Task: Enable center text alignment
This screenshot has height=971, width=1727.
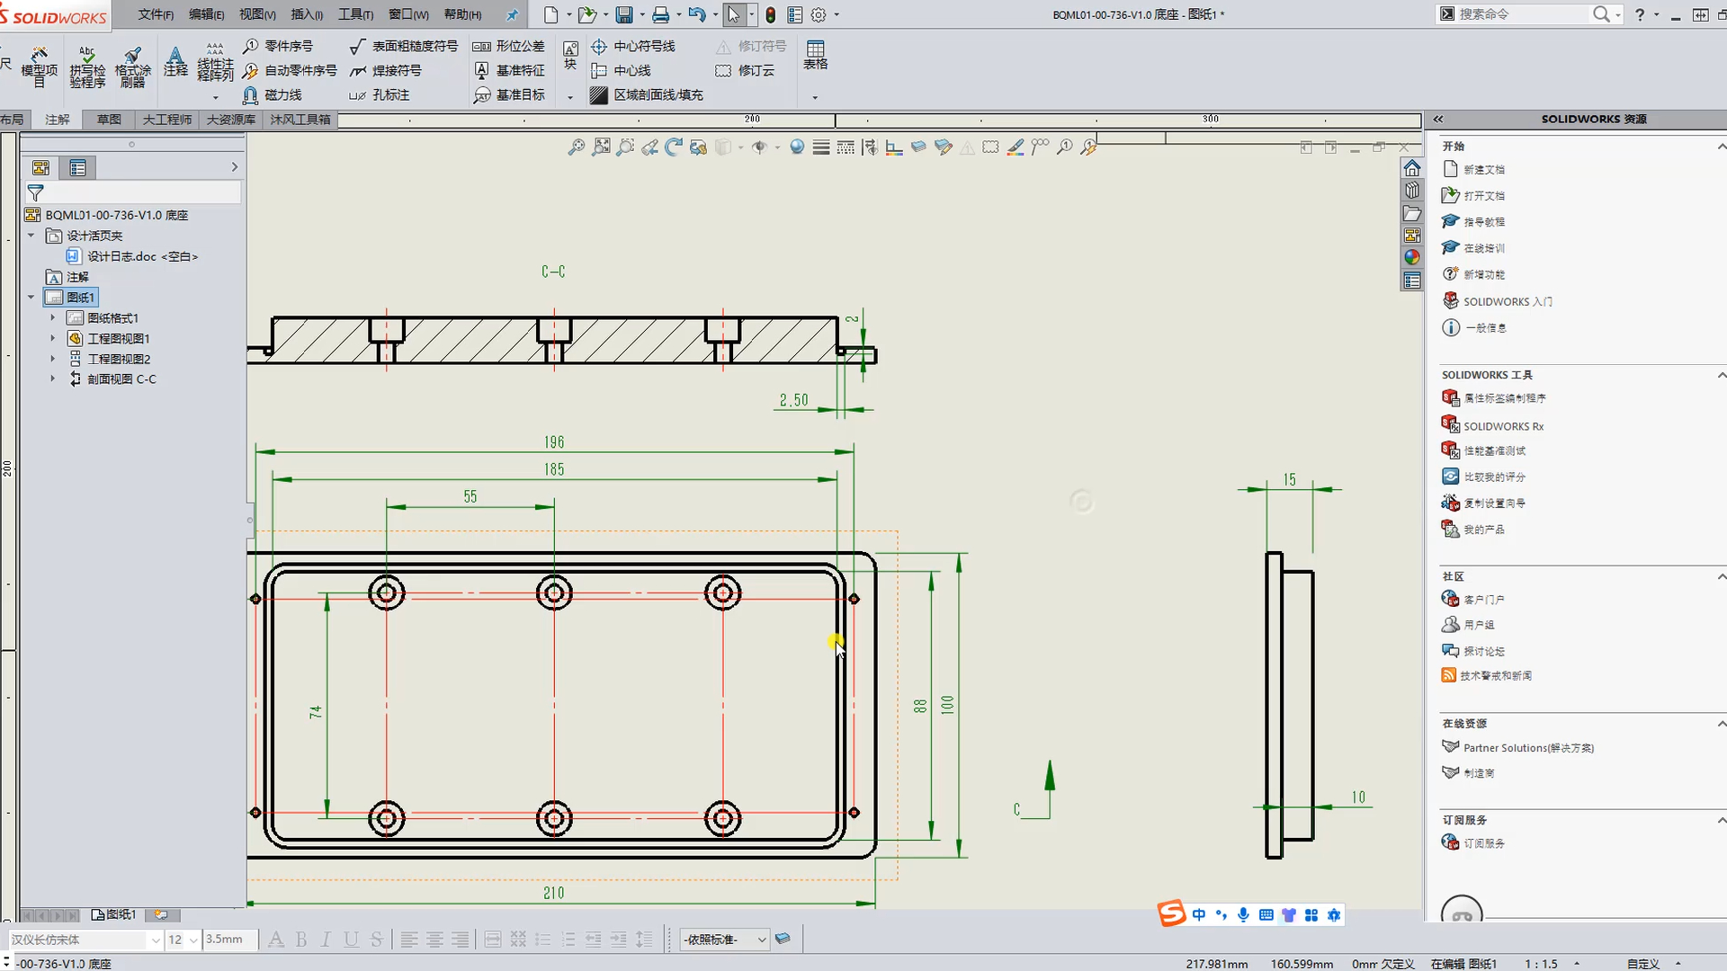Action: 434,939
